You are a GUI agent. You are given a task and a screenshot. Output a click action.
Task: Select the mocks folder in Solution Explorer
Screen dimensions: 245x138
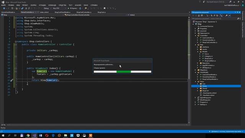[204, 49]
